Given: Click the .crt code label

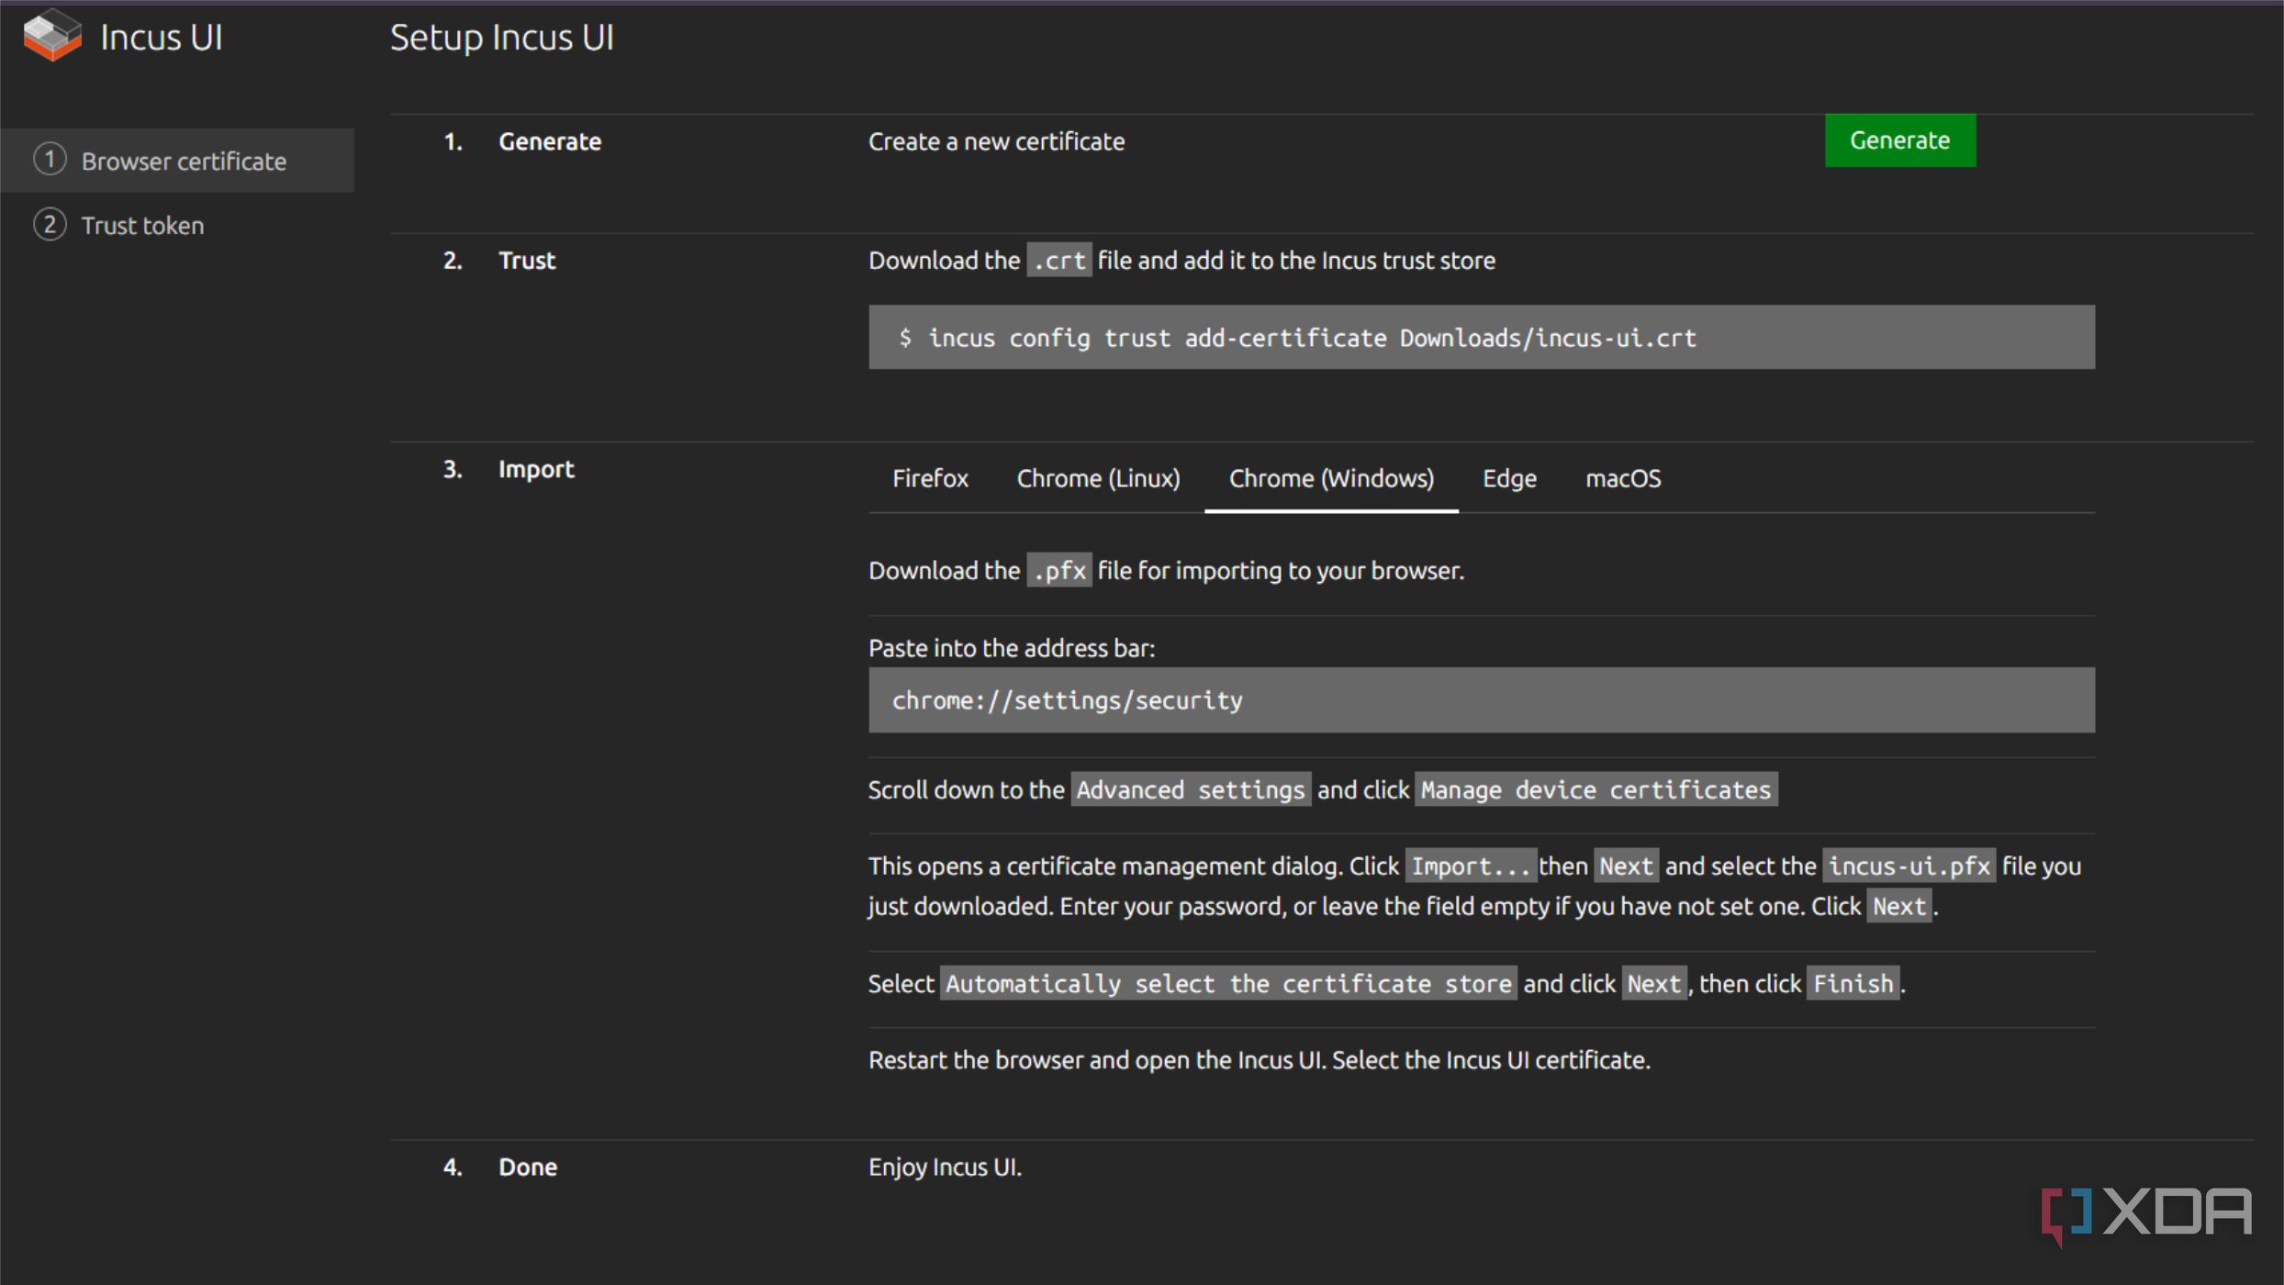Looking at the screenshot, I should pos(1059,261).
